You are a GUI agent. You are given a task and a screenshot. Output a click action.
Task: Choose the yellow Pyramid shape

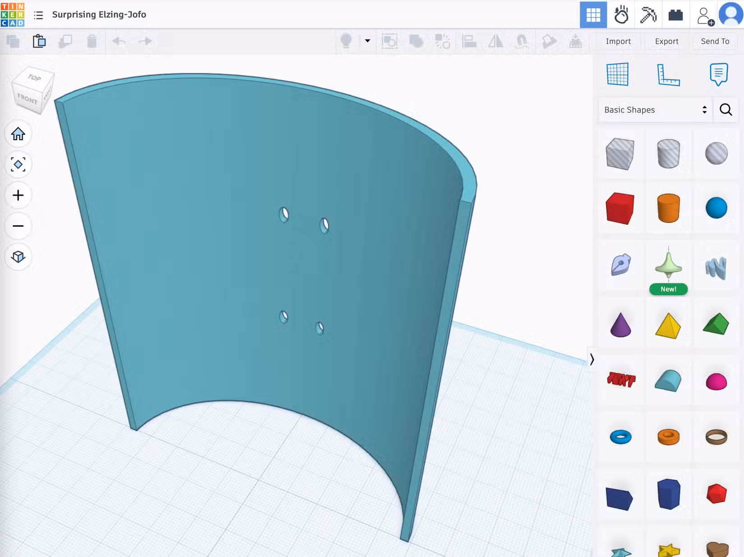pos(669,325)
